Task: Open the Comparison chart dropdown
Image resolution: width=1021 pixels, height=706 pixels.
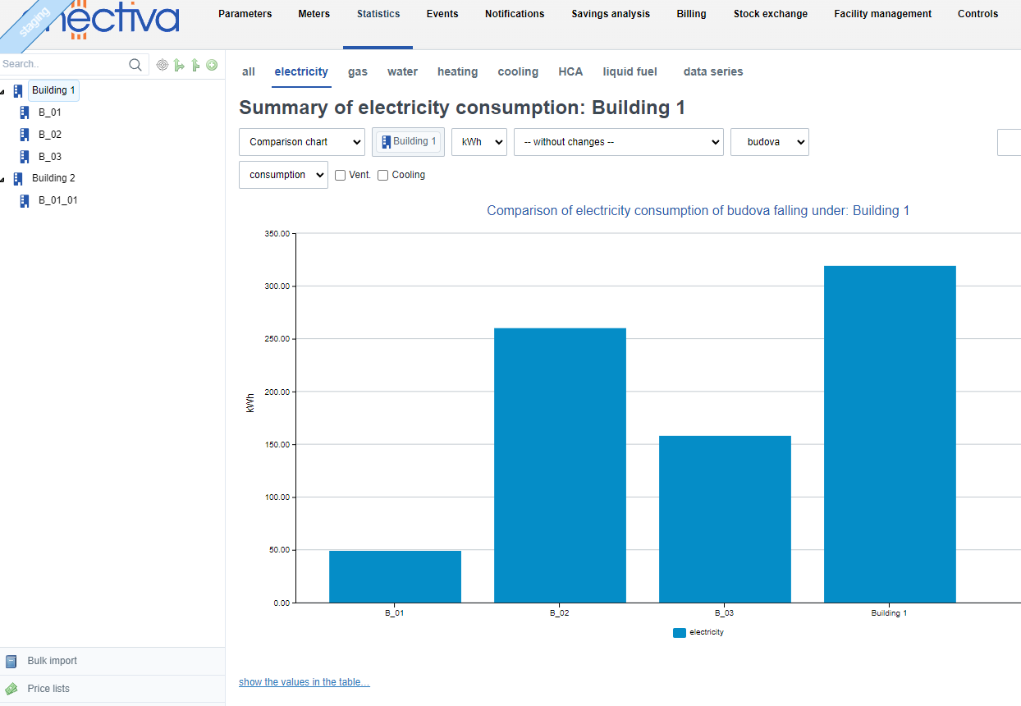Action: click(x=301, y=142)
